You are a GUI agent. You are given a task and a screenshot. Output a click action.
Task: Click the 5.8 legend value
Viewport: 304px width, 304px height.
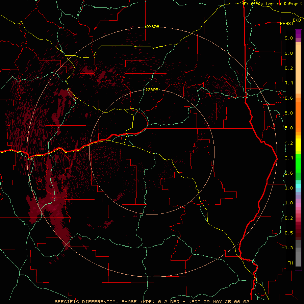(289, 113)
